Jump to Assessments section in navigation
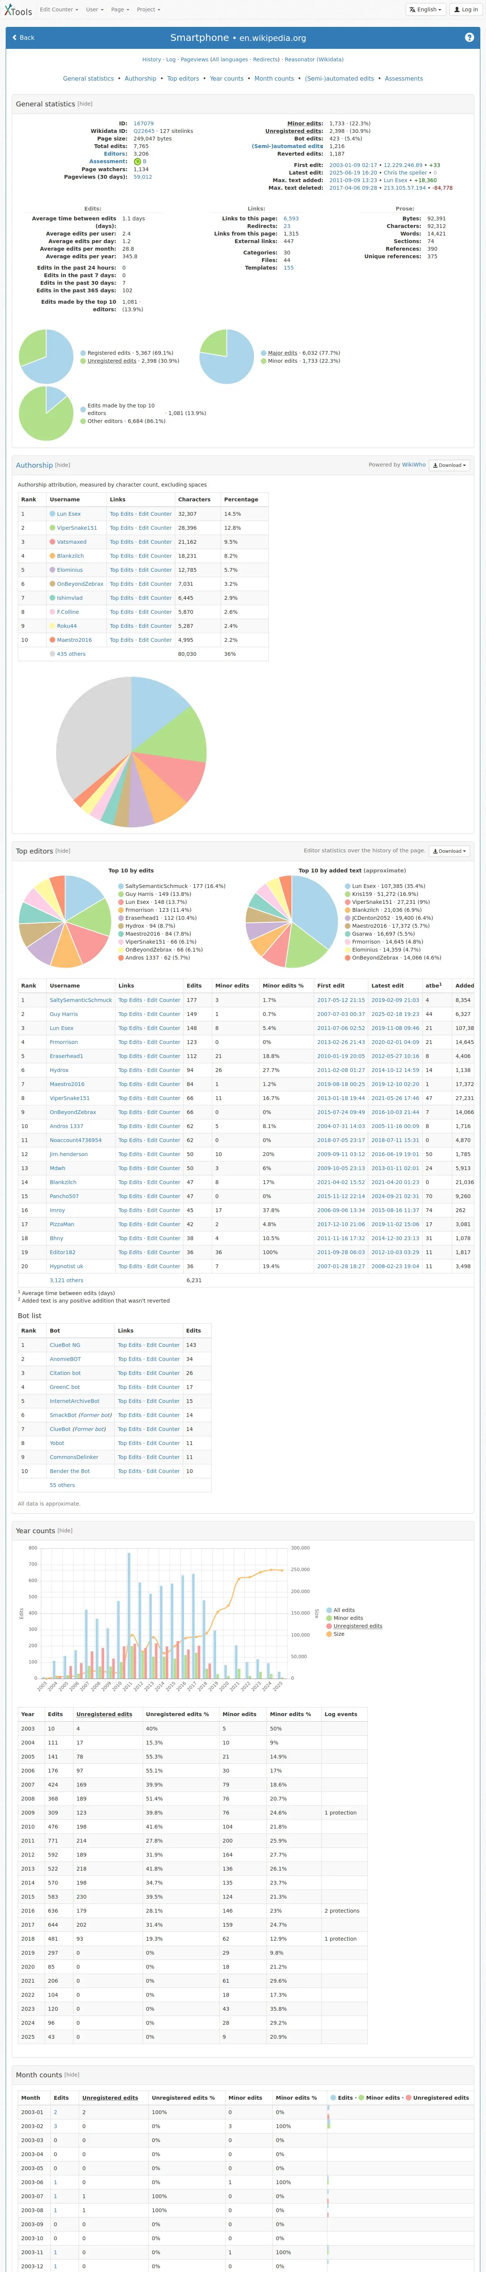Viewport: 486px width, 2272px height. [404, 78]
